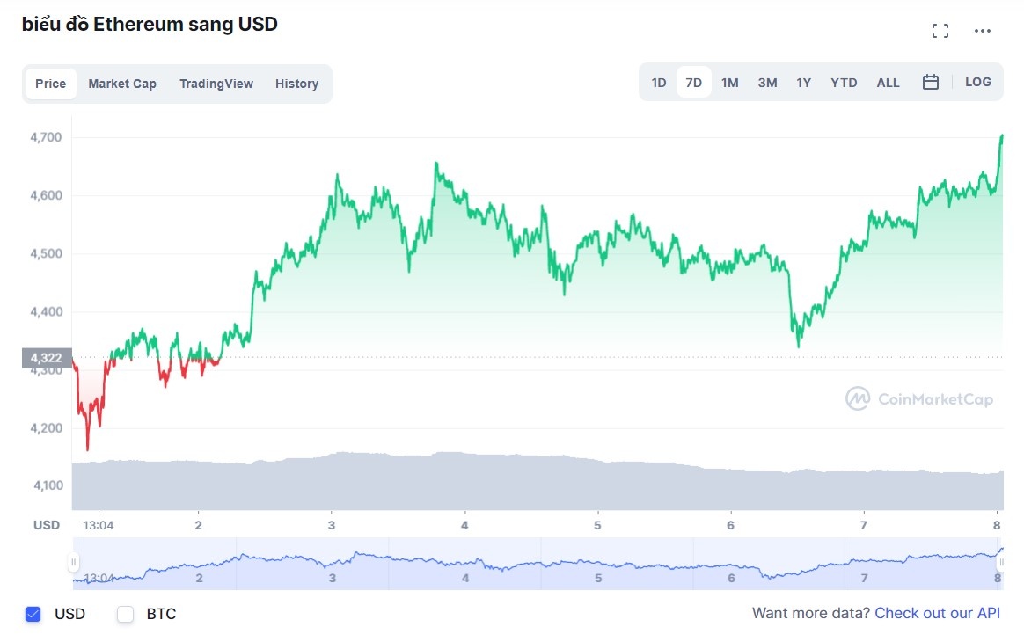The height and width of the screenshot is (642, 1024).
Task: Click the CoinMarketCap watermark logo
Action: [919, 398]
